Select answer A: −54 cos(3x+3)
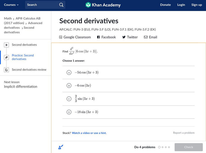Viewport: 206px width, 153px height. 128,73
